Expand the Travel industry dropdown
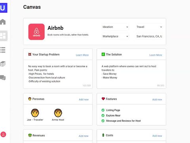The width and height of the screenshot is (190, 143). pos(149,27)
